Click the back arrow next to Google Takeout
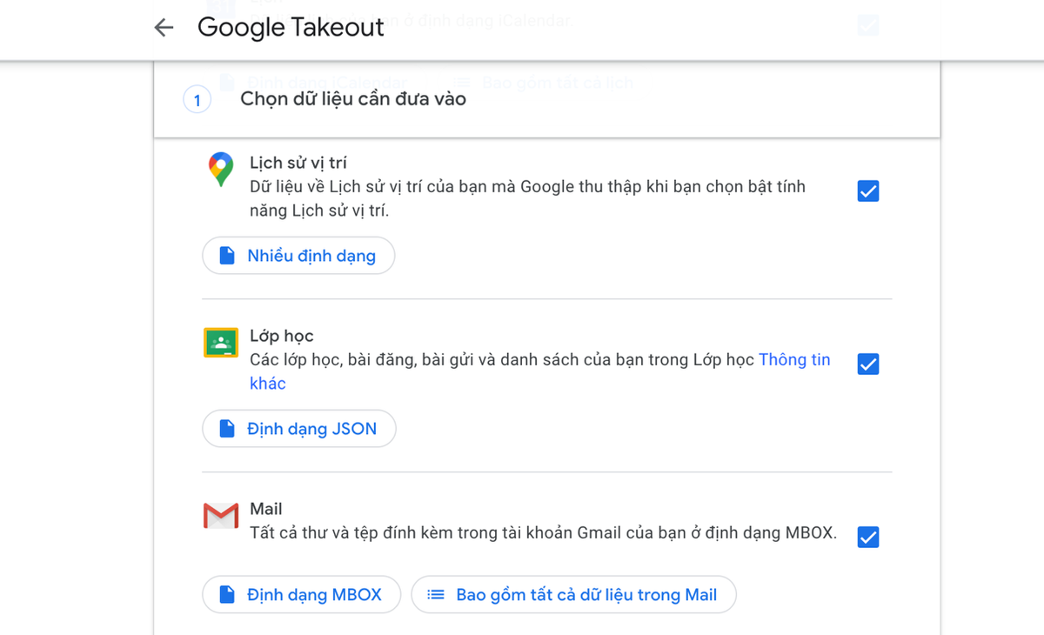This screenshot has width=1044, height=635. 164,28
